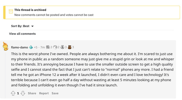Click the 7m comment timestamp
The image size is (182, 100).
pyautogui.click(x=42, y=47)
